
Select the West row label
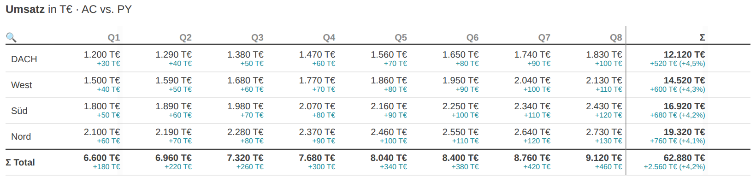tap(21, 85)
